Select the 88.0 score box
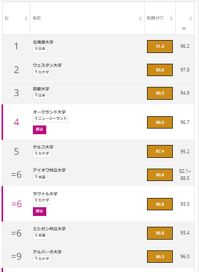 [x=160, y=122]
